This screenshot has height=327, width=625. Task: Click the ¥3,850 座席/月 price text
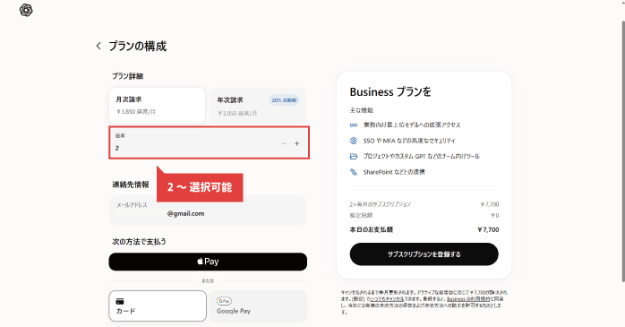136,112
